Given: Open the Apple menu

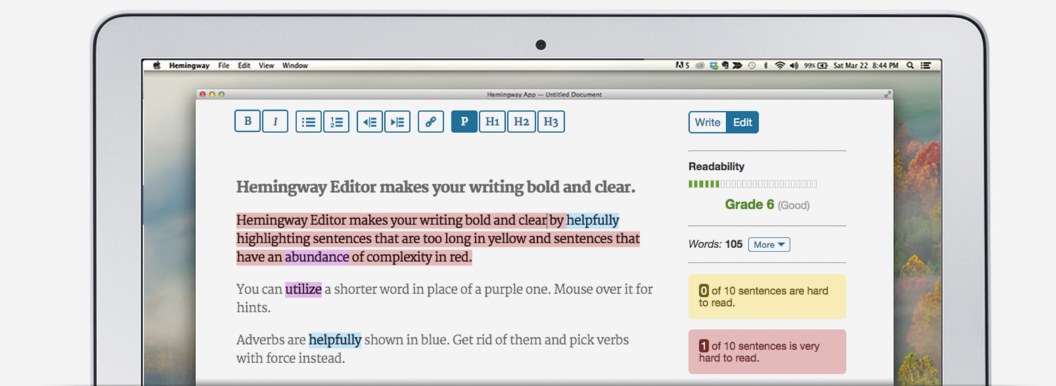Looking at the screenshot, I should (157, 65).
